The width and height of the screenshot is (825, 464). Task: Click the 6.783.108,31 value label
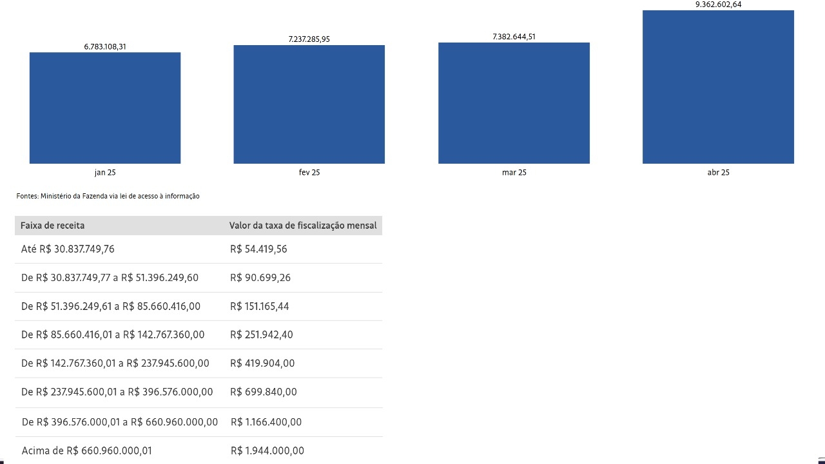[x=105, y=46]
